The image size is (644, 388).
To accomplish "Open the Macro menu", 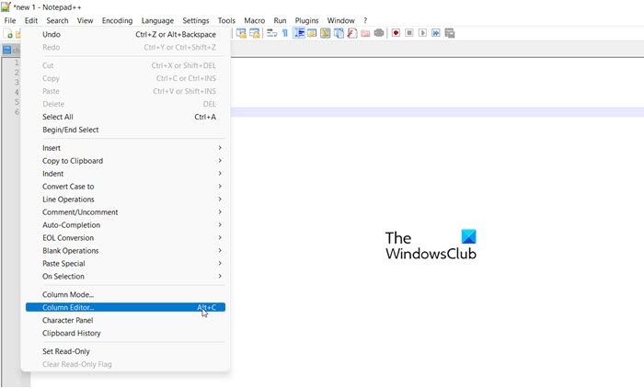I will coord(254,20).
